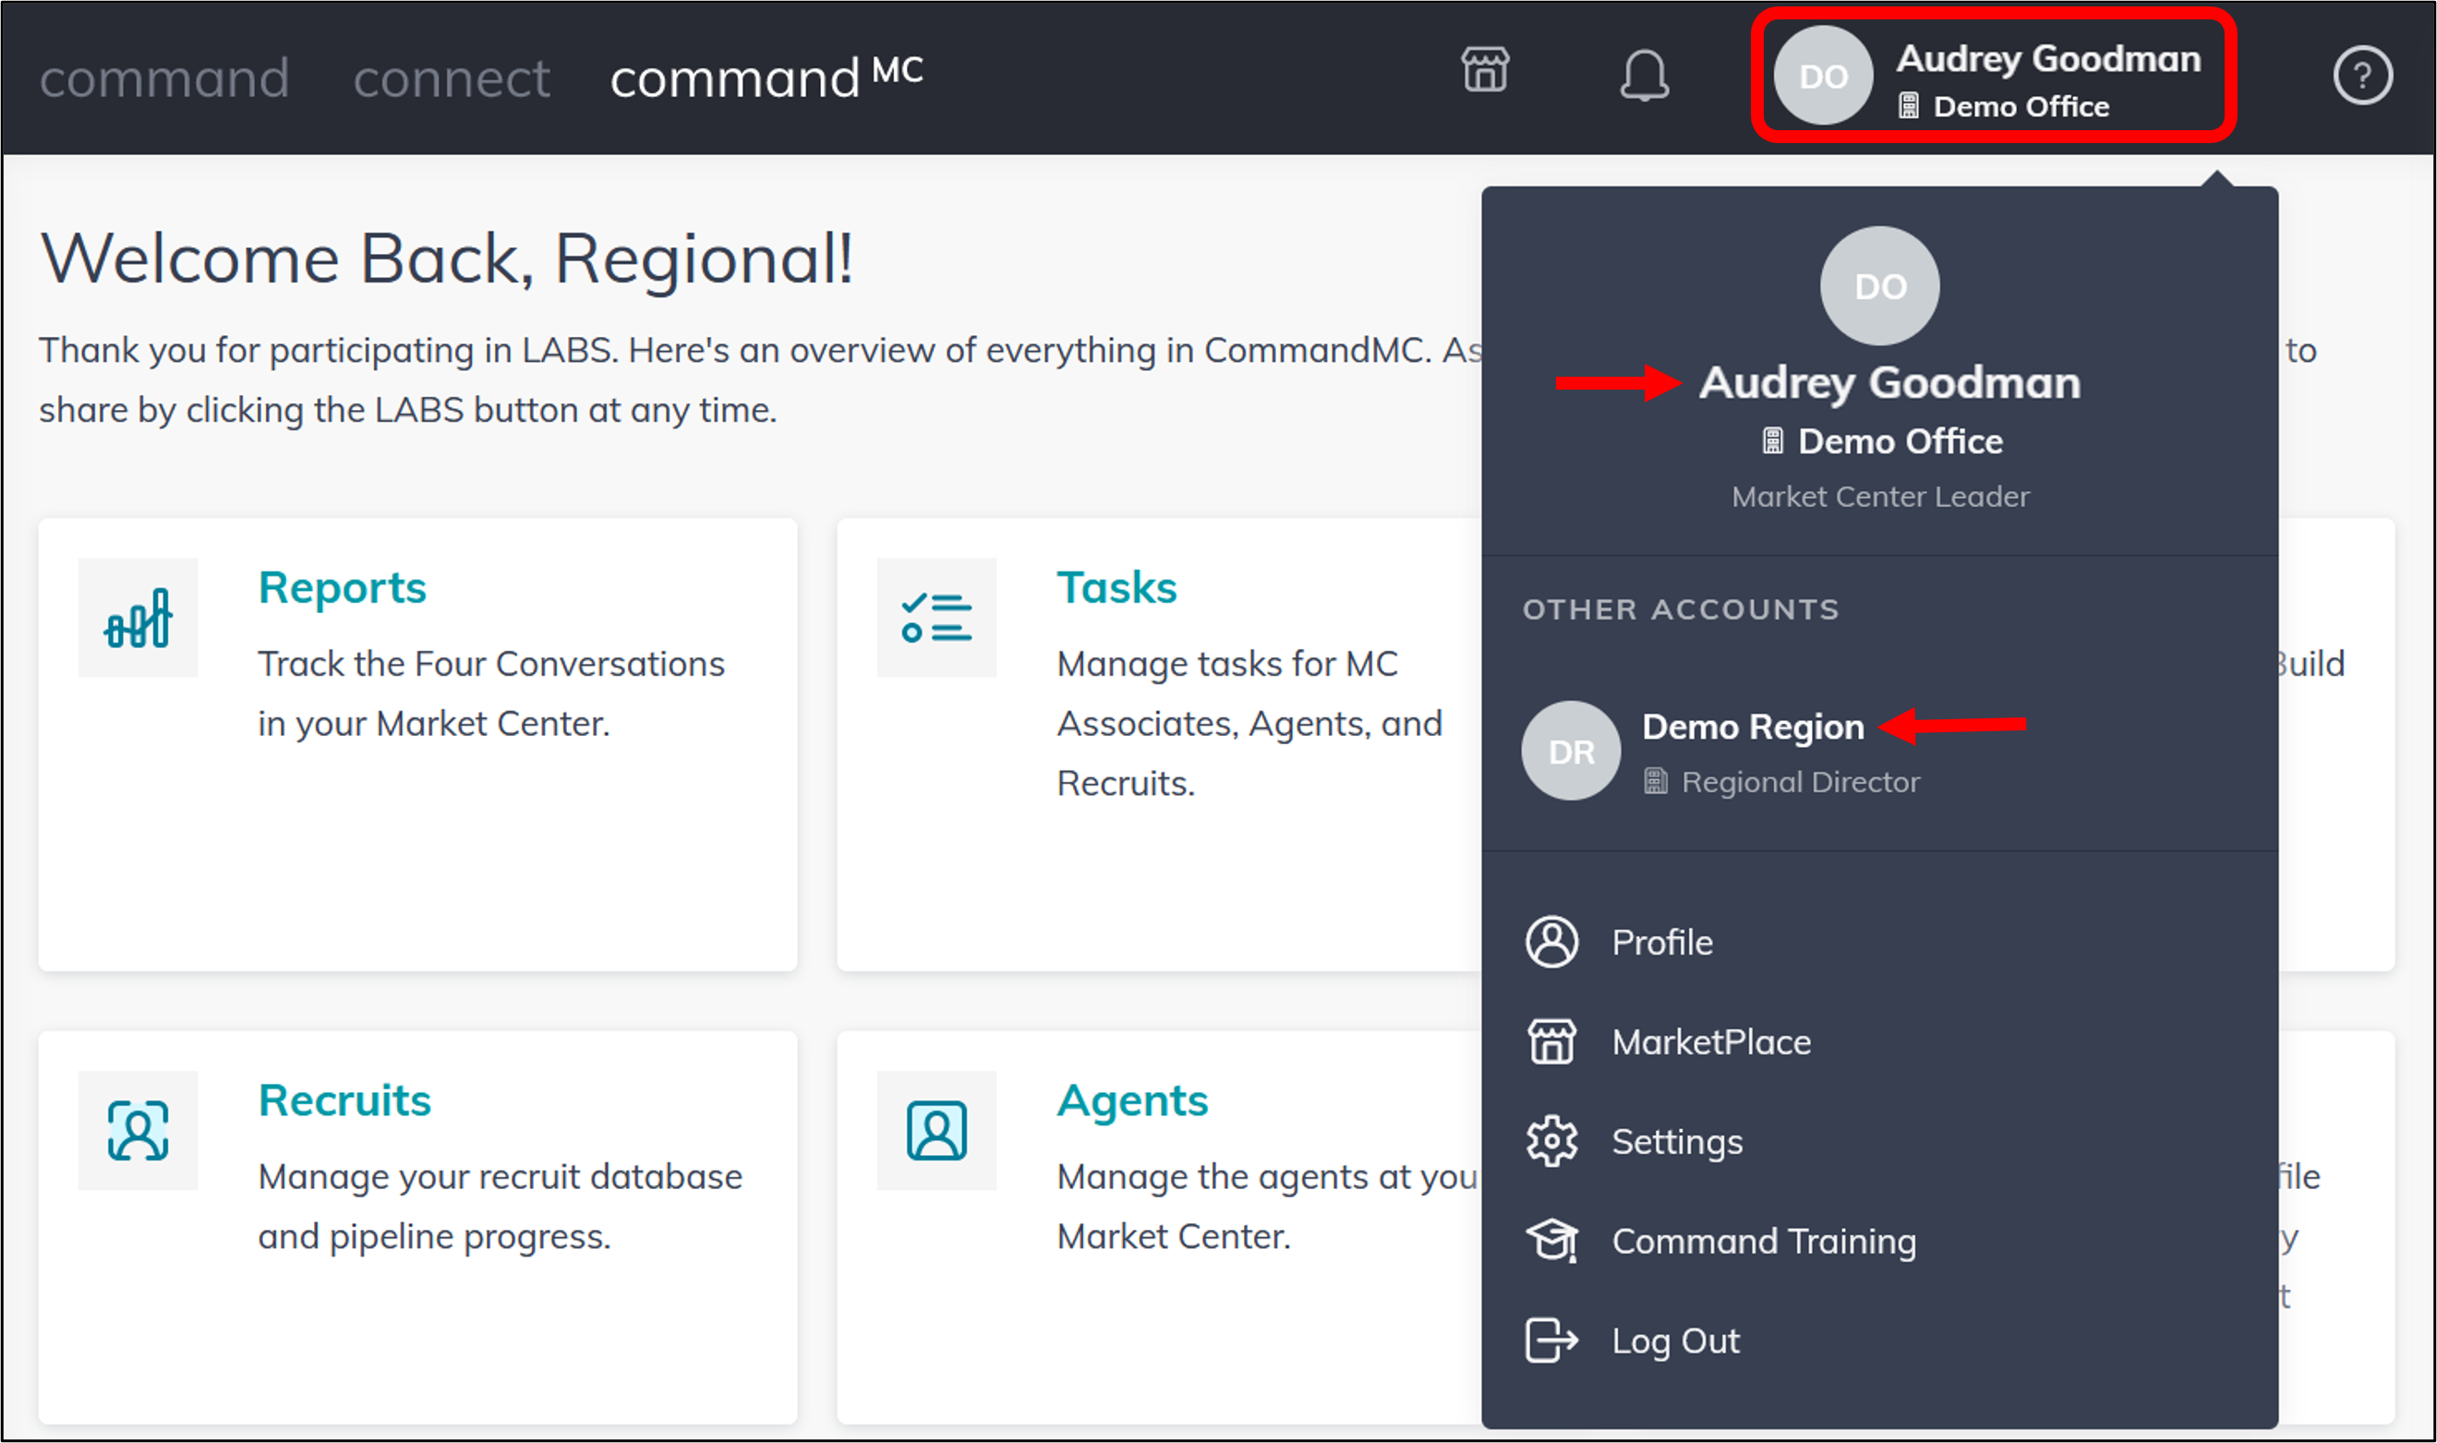Open the Profile menu entry
2437x1443 pixels.
coord(1662,942)
